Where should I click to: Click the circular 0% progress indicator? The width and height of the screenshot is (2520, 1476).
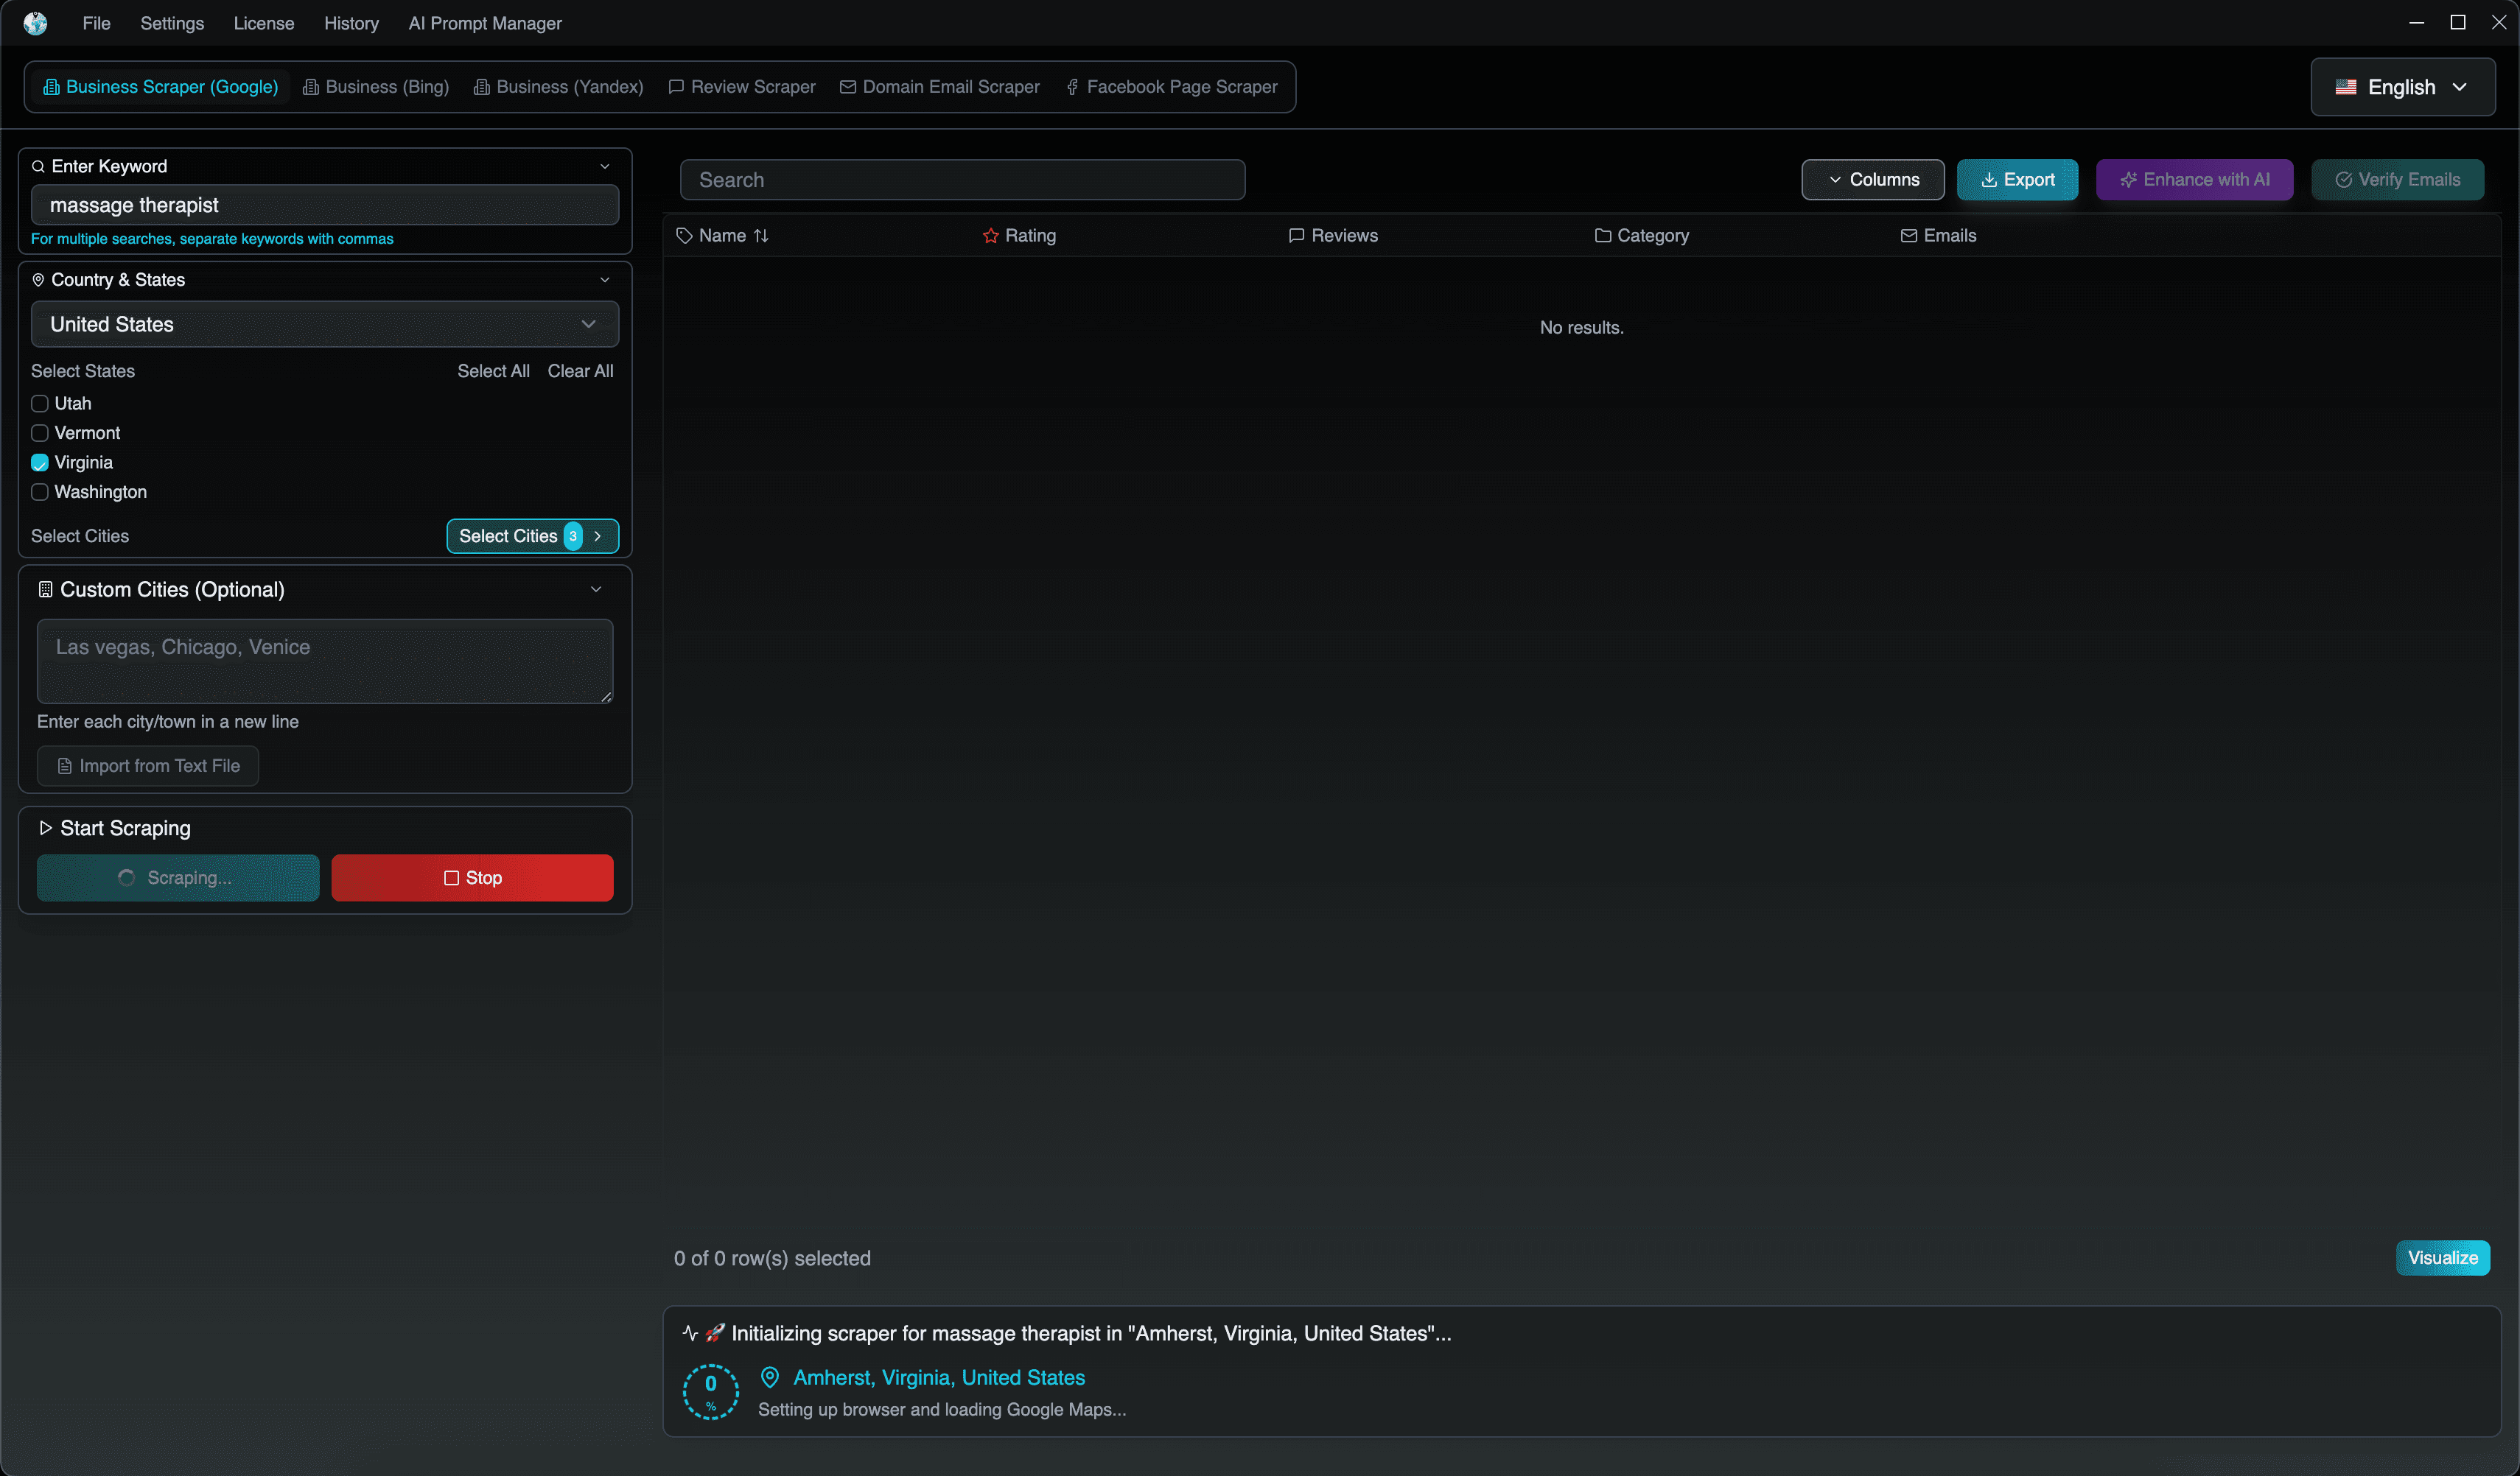coord(710,1391)
